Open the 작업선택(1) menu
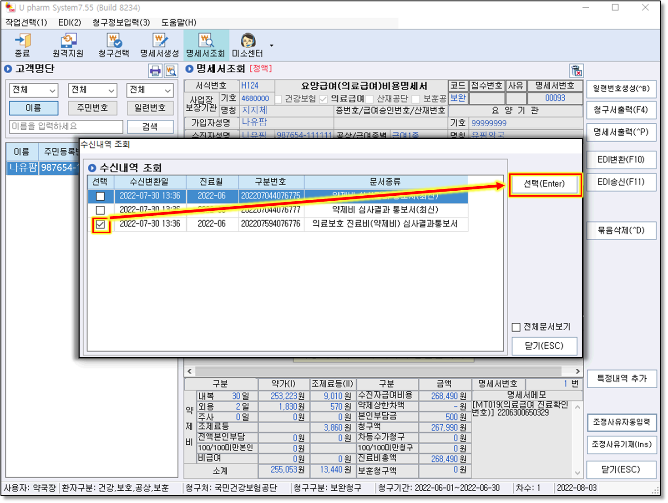 (26, 22)
